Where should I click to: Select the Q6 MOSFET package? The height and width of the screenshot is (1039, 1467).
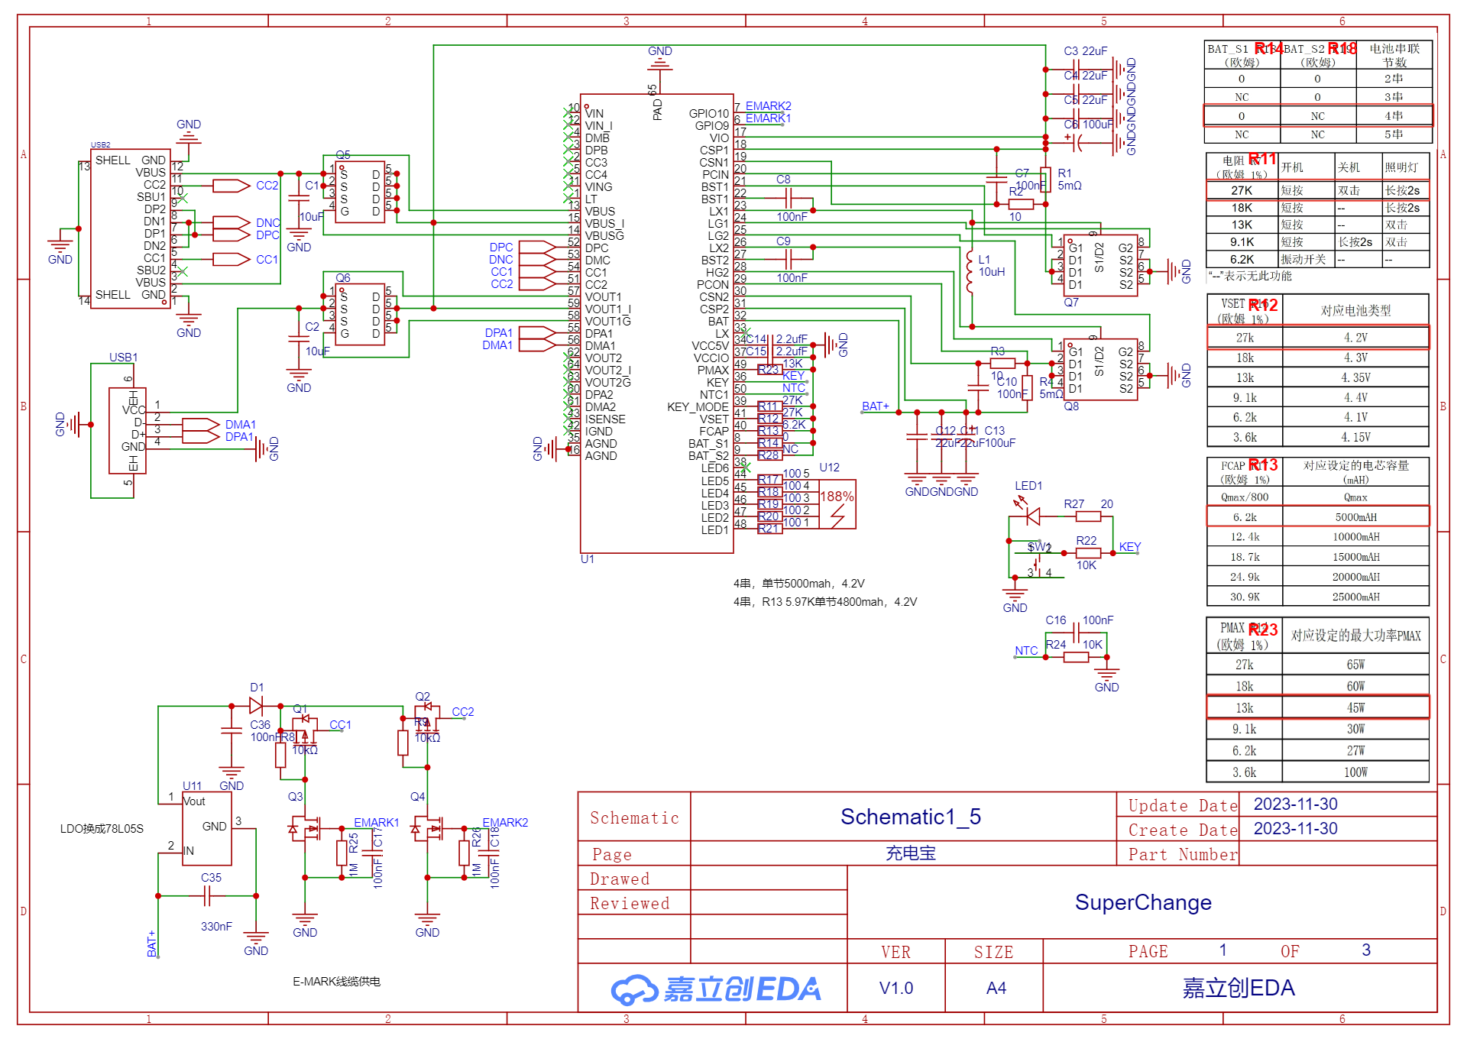pyautogui.click(x=360, y=314)
